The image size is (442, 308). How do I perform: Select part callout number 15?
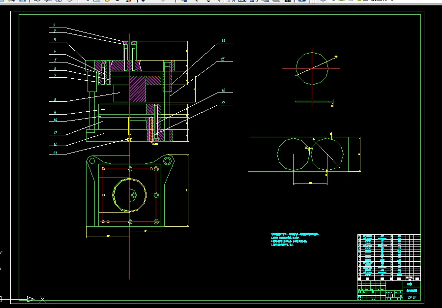tap(223, 59)
